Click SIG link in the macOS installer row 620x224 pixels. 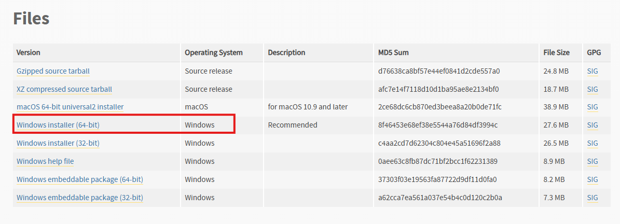point(593,107)
